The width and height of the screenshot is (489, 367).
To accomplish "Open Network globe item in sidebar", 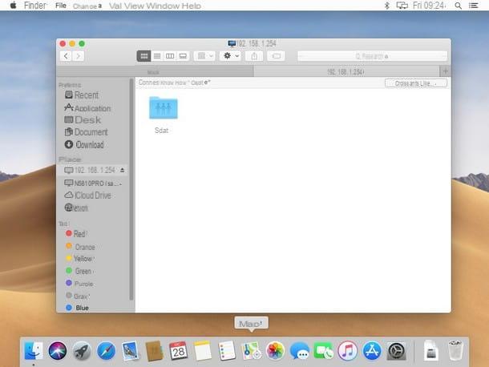I will tap(76, 208).
